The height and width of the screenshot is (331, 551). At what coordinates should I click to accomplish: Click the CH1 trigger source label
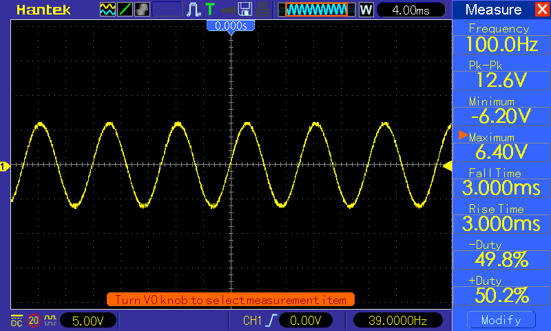pos(252,321)
